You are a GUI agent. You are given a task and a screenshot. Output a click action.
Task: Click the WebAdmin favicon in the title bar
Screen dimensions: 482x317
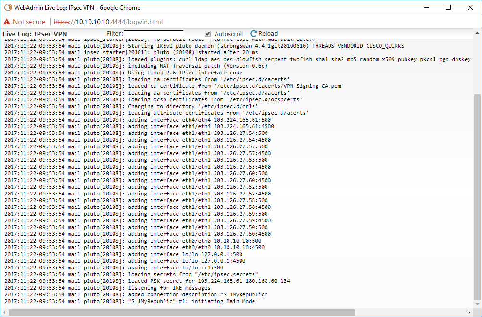point(8,7)
